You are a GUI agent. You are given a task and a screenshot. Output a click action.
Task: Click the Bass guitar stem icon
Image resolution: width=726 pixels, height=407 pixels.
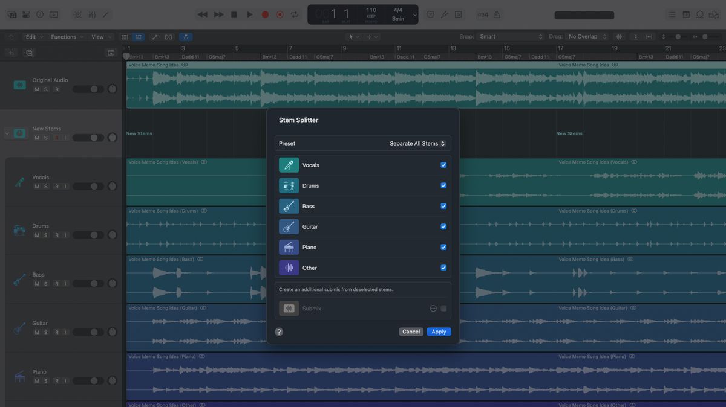[289, 206]
